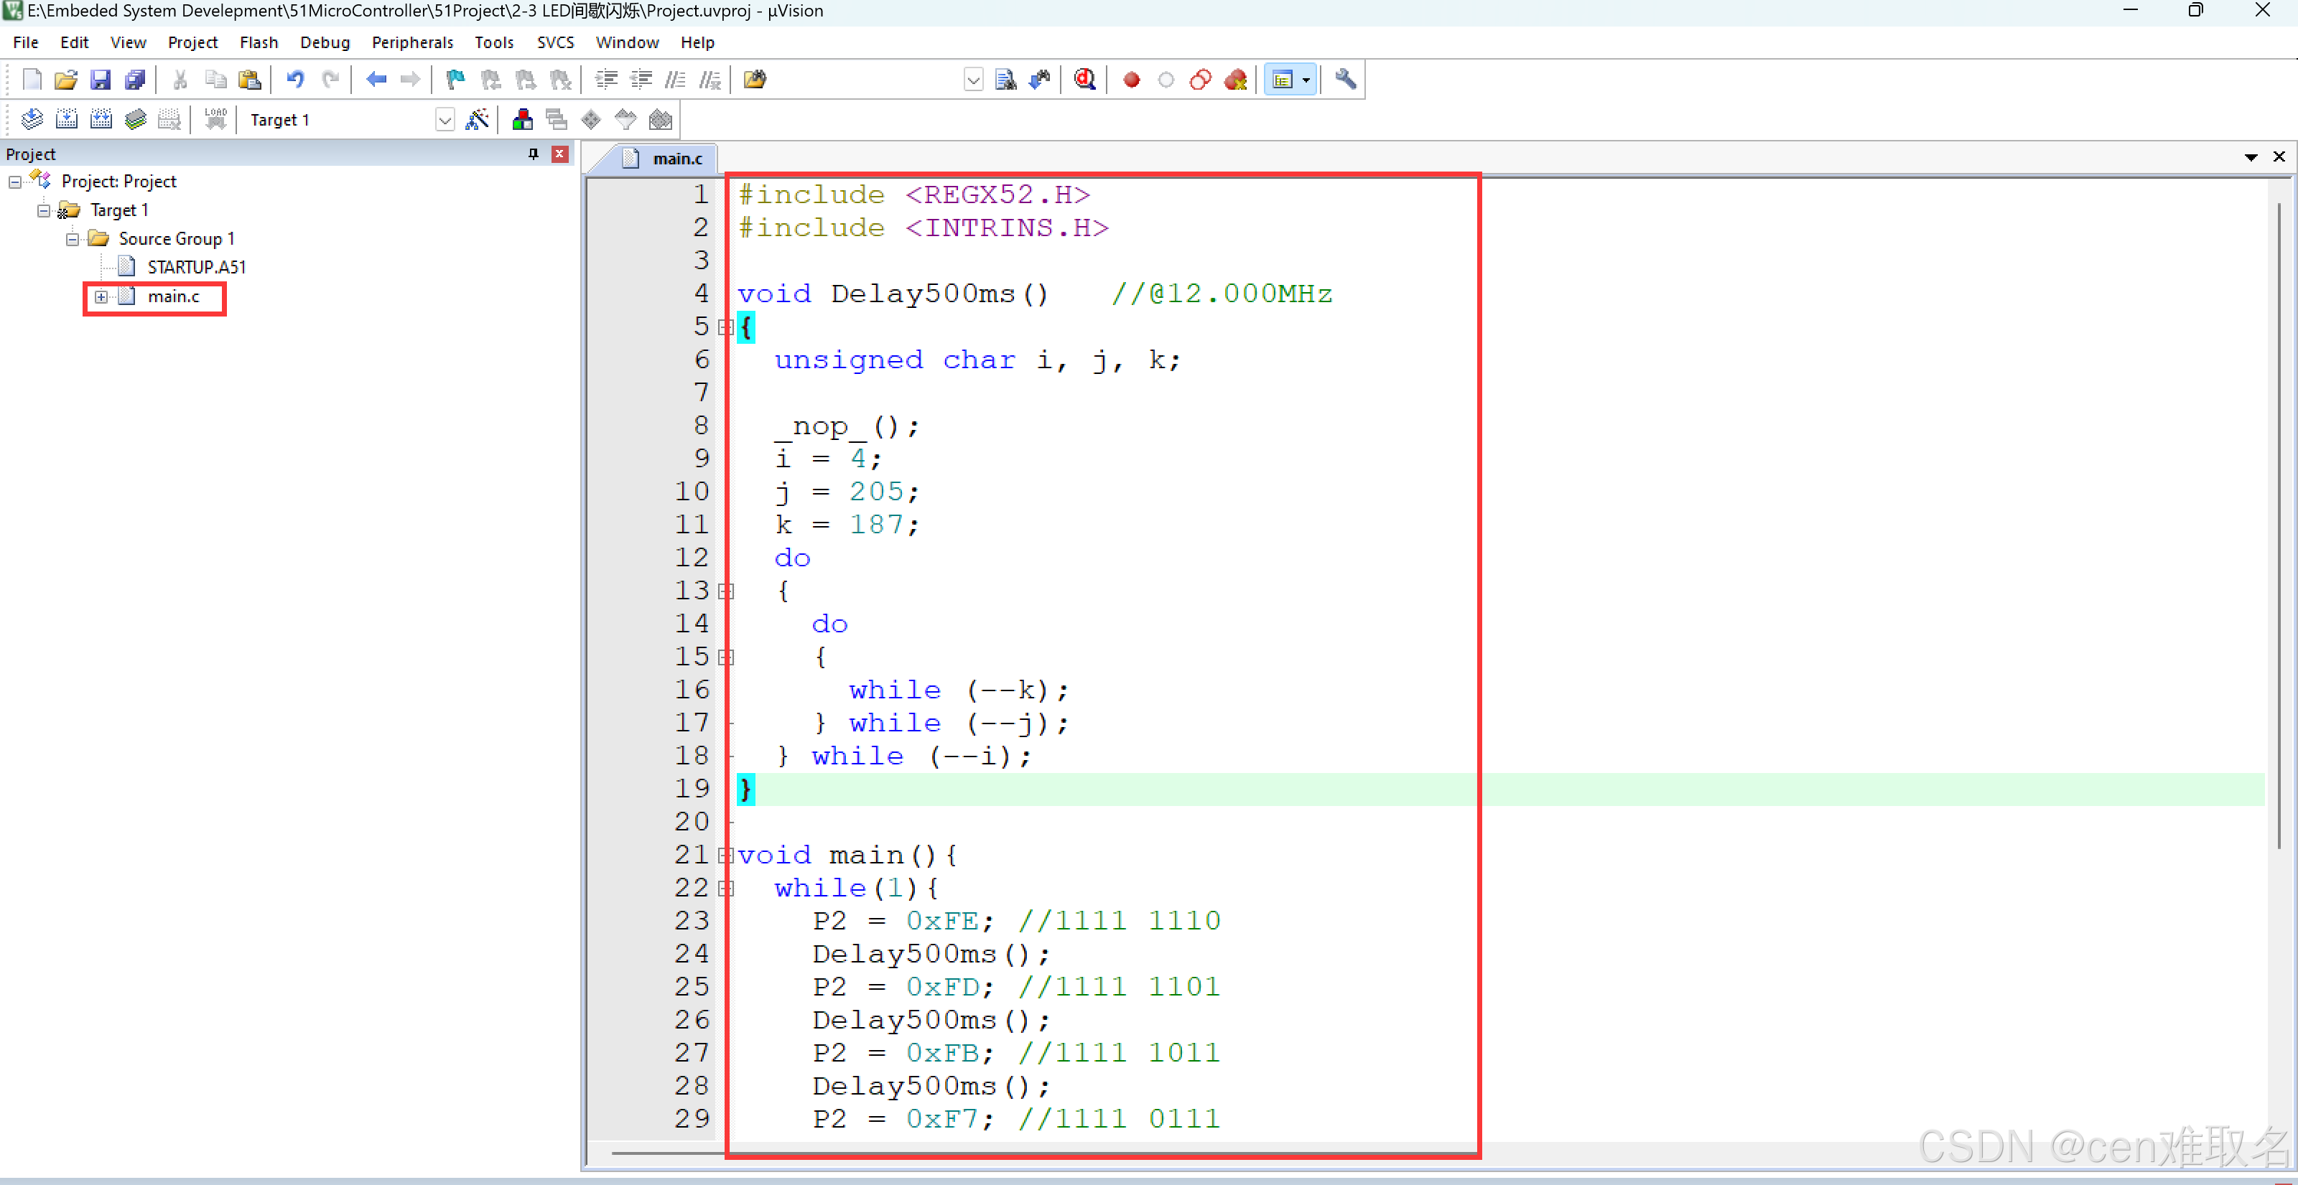Screen dimensions: 2298x1185
Task: Open Manage Project Items colored blocks icon
Action: coord(523,119)
